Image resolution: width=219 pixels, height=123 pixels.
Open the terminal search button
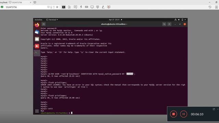point(164,24)
